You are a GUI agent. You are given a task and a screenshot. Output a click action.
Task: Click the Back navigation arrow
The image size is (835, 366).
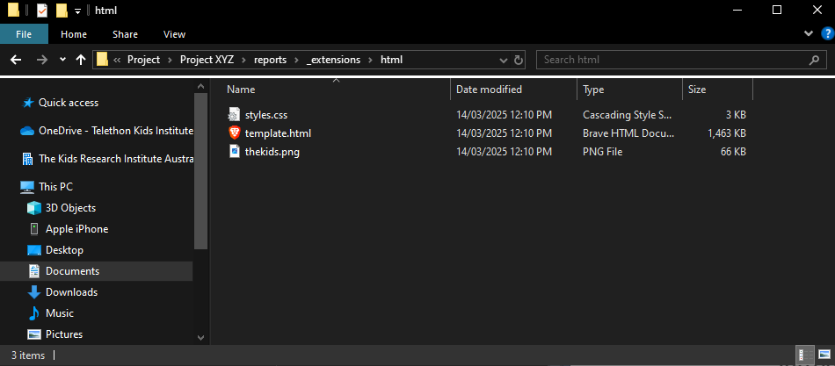click(15, 60)
